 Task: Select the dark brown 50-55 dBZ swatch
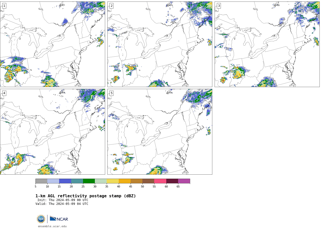(x=148, y=181)
